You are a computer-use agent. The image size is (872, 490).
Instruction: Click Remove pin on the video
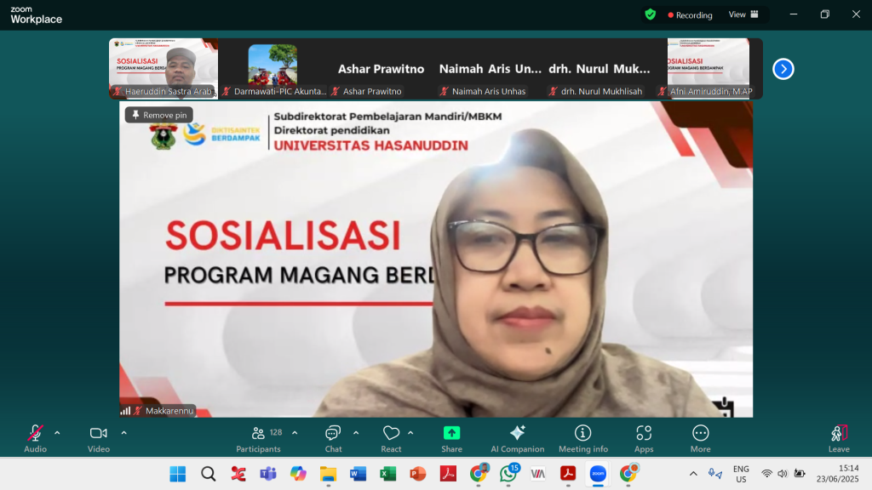[x=159, y=115]
